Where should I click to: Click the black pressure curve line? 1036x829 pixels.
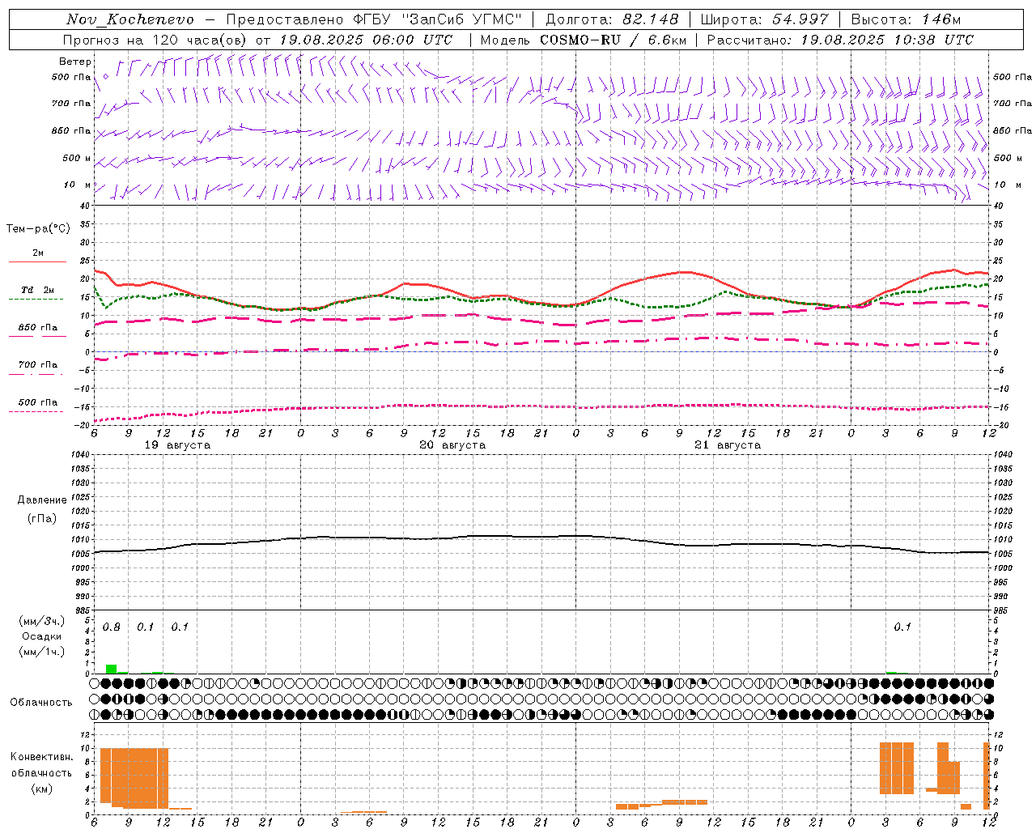541,537
